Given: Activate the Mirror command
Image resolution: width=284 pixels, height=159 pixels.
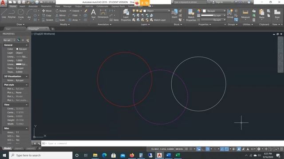Looking at the screenshot, I should click(60, 15).
